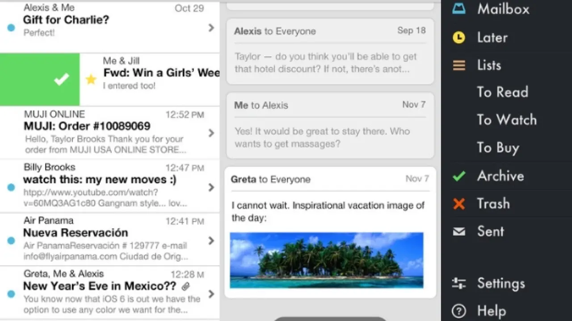Open the To Watch list
572x321 pixels.
[x=507, y=120]
